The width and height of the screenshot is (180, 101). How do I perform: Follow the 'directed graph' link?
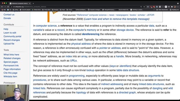(127, 93)
